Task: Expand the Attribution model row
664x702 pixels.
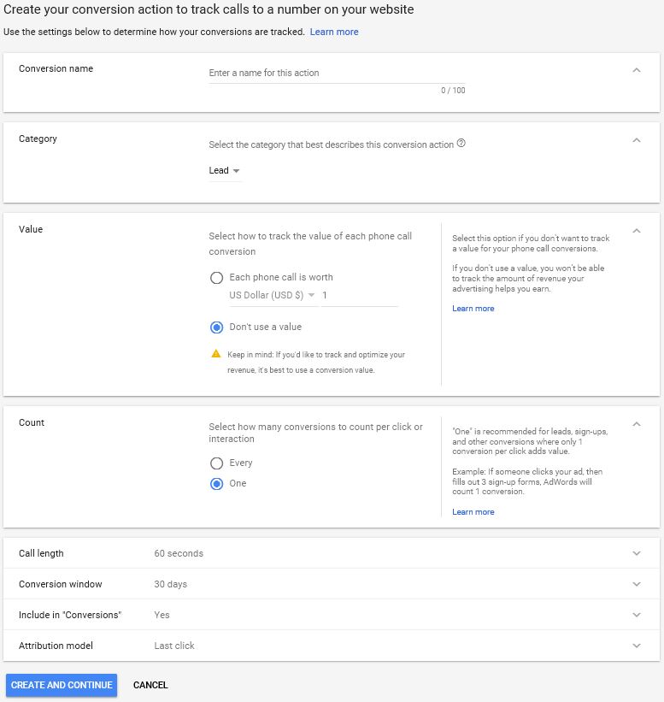Action: click(x=331, y=646)
